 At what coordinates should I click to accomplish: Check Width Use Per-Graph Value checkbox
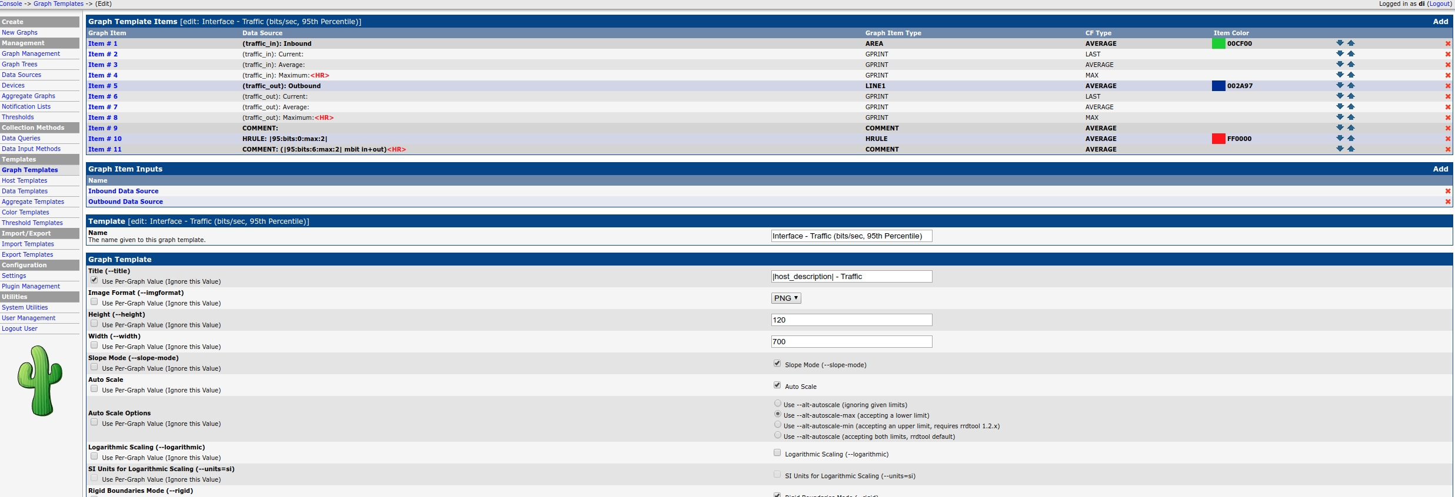pos(94,345)
